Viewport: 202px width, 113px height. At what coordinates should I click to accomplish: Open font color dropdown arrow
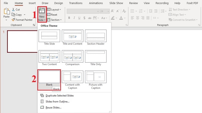(125, 18)
